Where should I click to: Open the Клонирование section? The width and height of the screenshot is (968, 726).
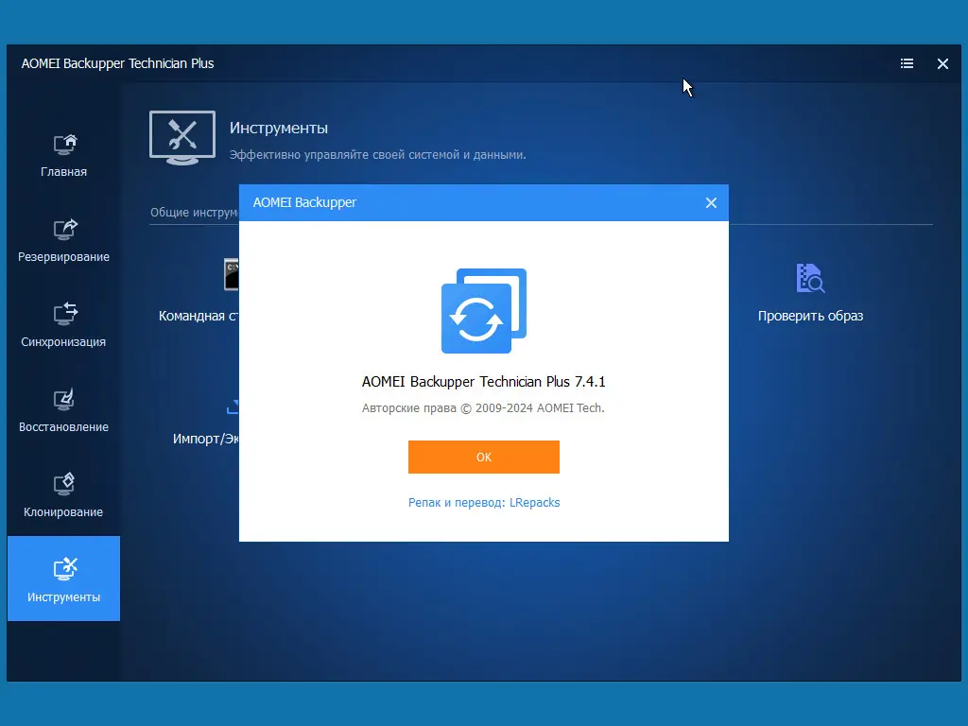pyautogui.click(x=63, y=485)
